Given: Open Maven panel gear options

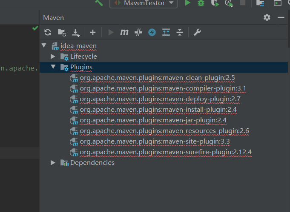Looking at the screenshot, I should (x=267, y=17).
